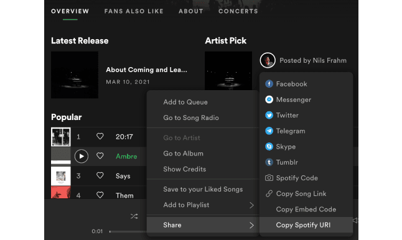
Task: Select track title 20:17
Action: pyautogui.click(x=124, y=137)
